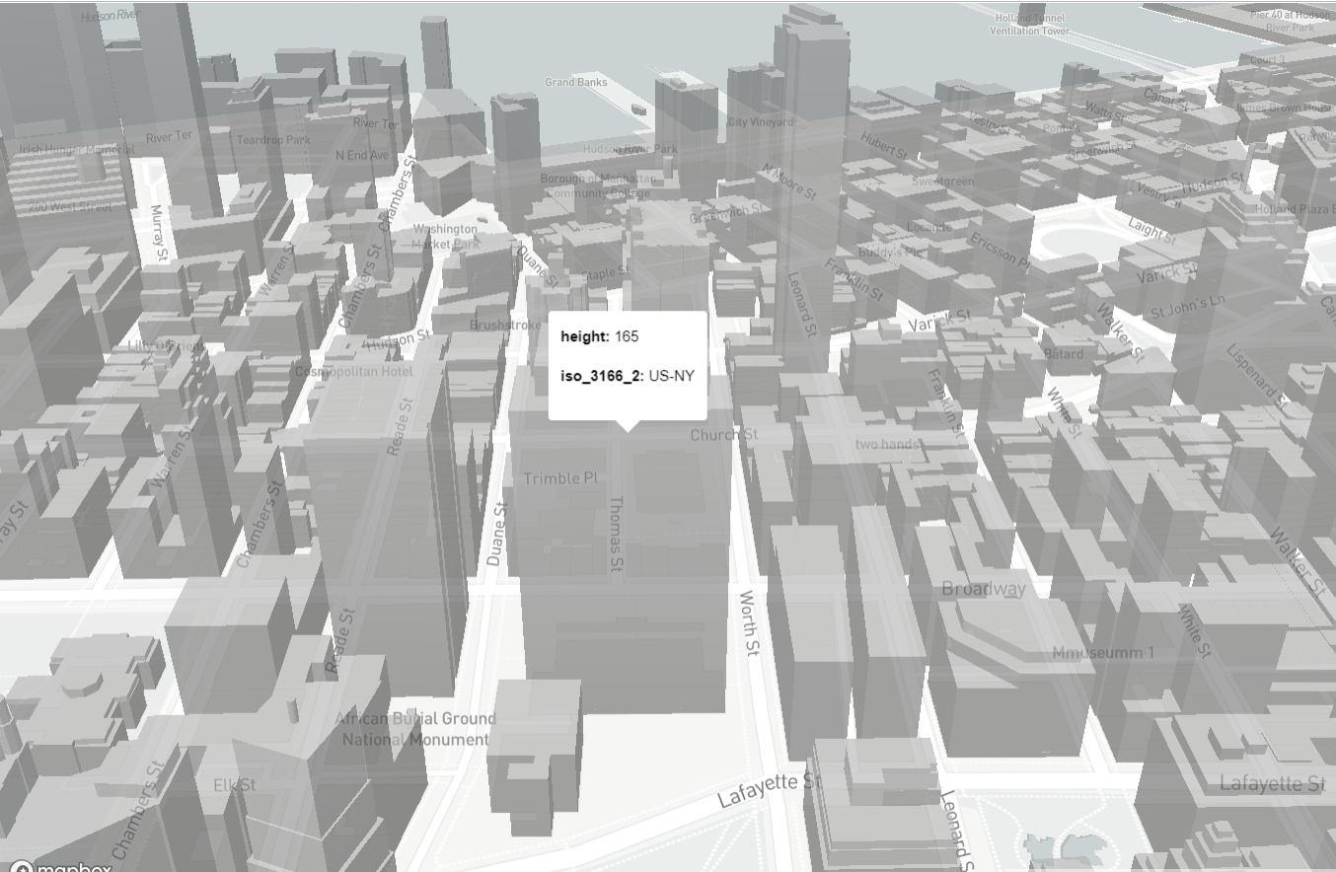Click the two hands restaurant label
The image size is (1336, 872).
(886, 444)
